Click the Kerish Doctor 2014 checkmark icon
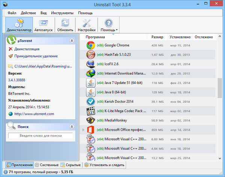 90,102
